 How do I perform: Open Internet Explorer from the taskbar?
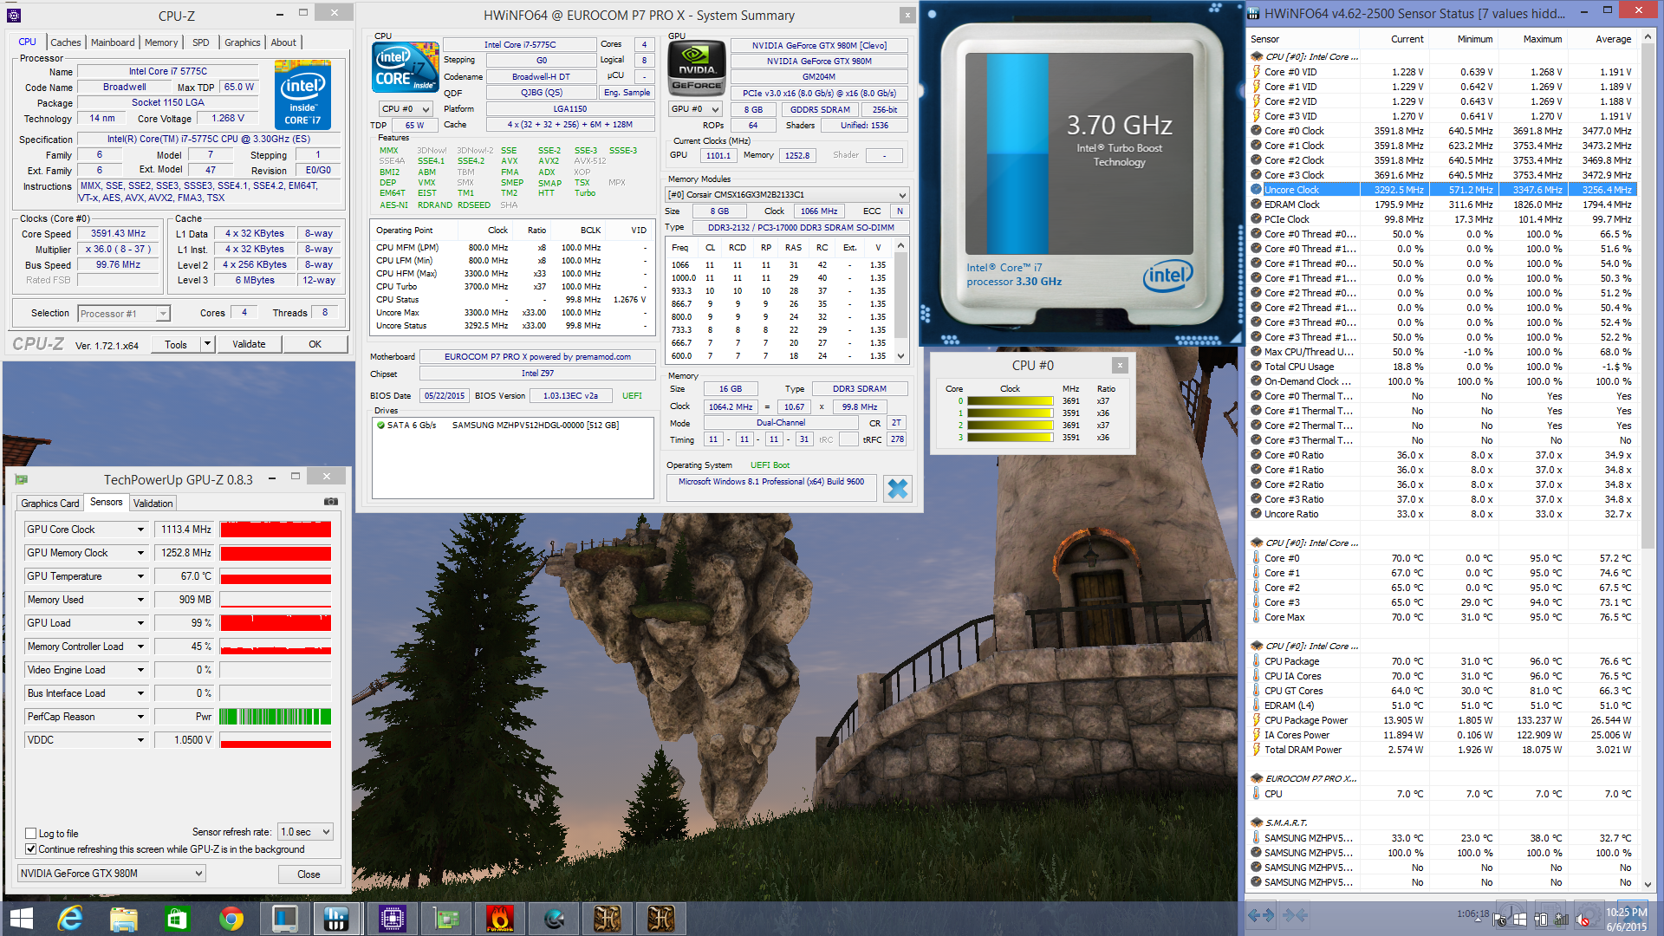69,918
